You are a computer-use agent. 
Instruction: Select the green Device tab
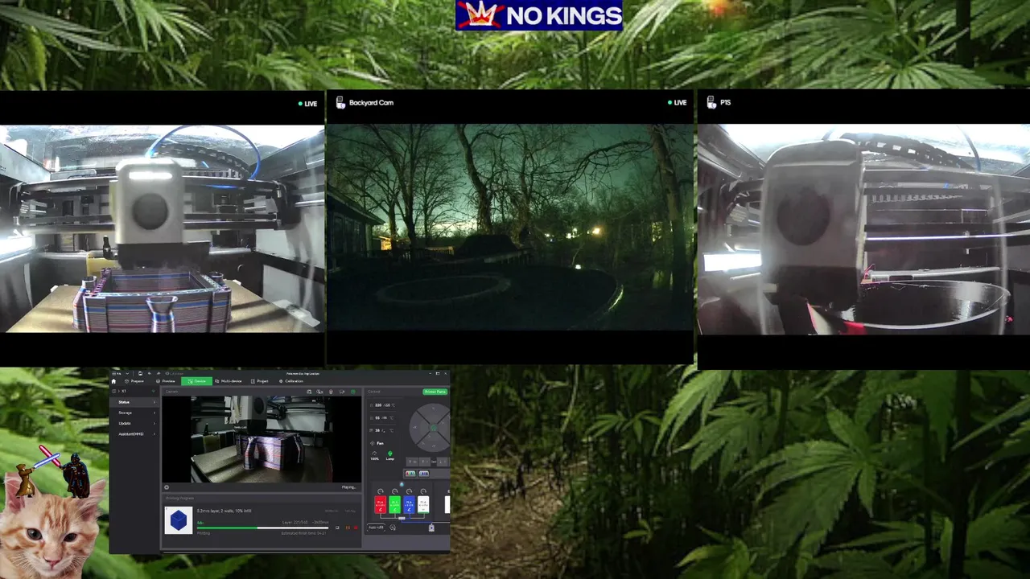click(196, 381)
